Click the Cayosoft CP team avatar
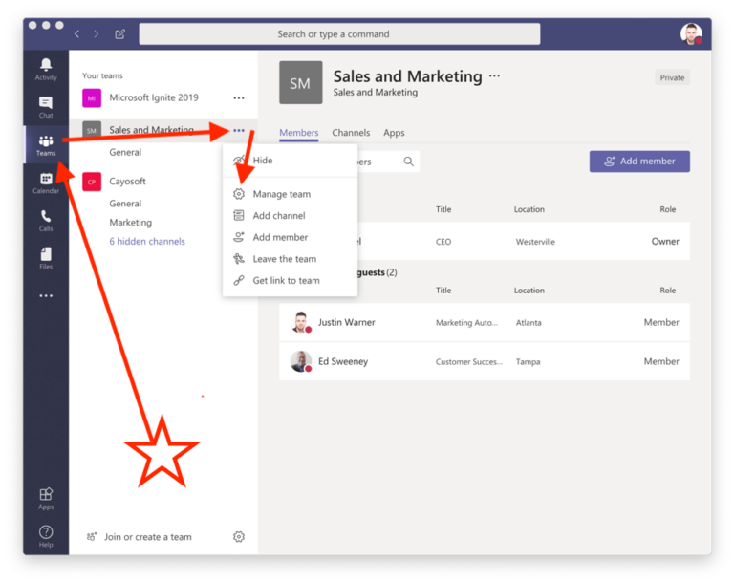Screen dimensions: 734x582 tap(92, 182)
